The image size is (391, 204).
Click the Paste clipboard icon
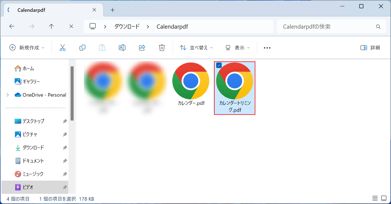102,48
